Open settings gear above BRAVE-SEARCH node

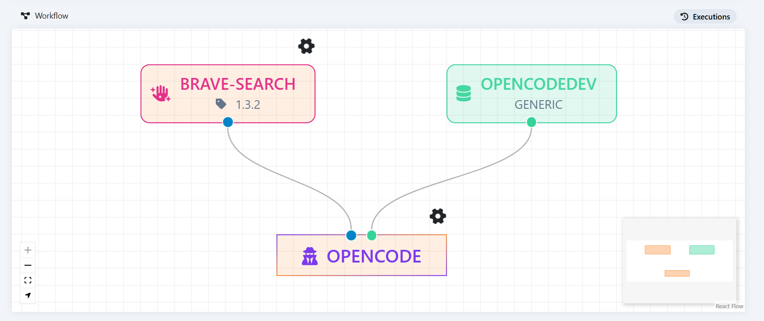(307, 46)
